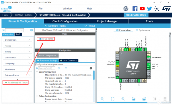Click the horizontal split layout icon
The height and width of the screenshot is (105, 172).
(x=165, y=99)
